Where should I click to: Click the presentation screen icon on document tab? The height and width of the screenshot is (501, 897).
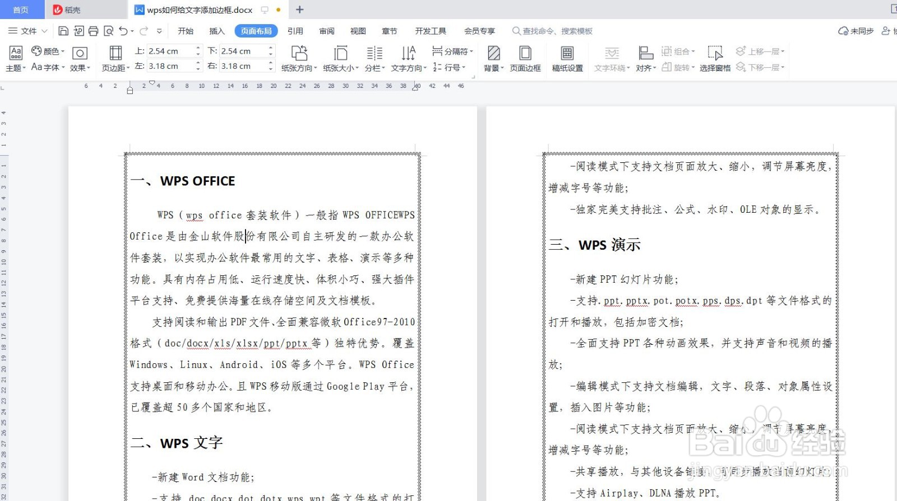[265, 10]
